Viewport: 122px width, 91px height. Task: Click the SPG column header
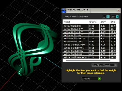point(113,22)
